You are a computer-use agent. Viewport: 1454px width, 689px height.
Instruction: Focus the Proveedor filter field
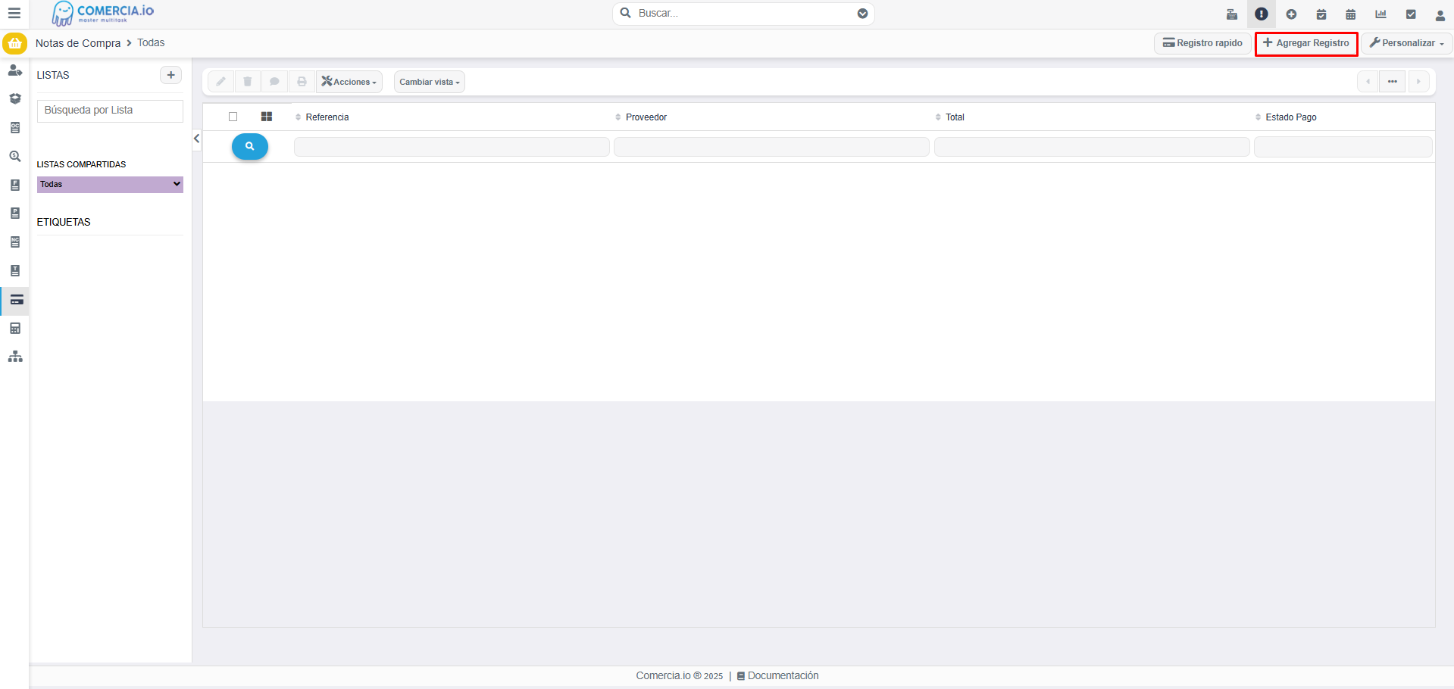click(x=771, y=147)
